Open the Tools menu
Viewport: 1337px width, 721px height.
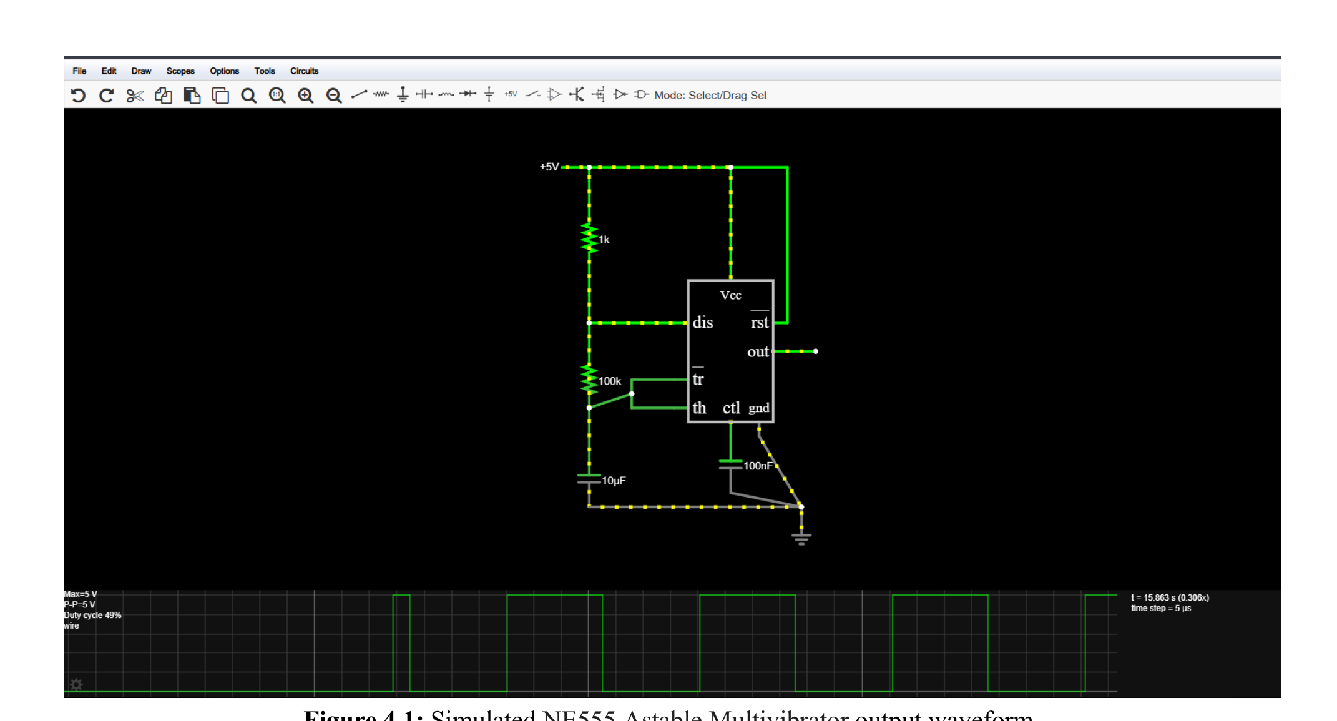pyautogui.click(x=265, y=71)
